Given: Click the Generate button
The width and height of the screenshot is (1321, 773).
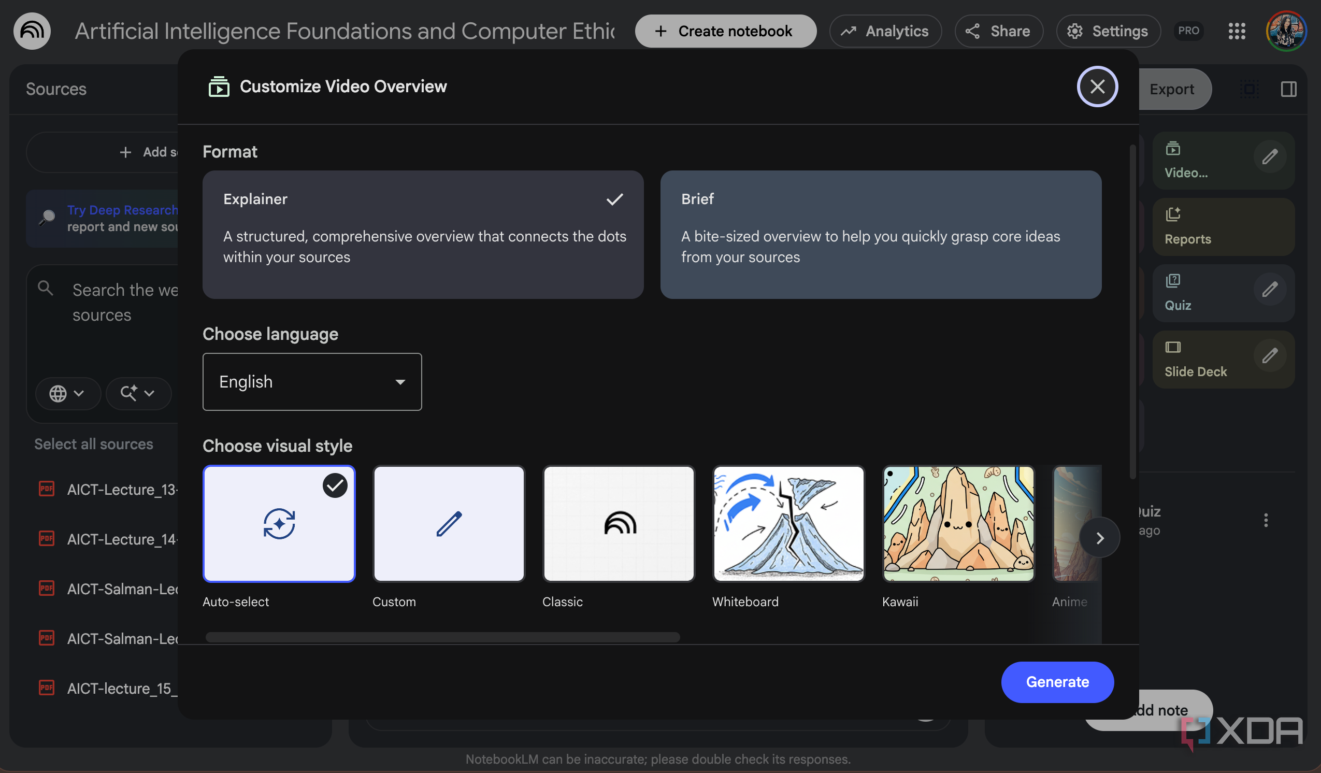Looking at the screenshot, I should coord(1057,682).
